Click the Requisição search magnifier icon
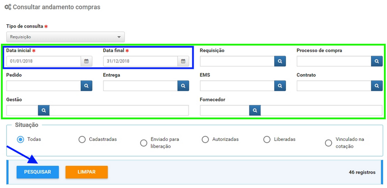Screen dimensions: 387x188 (x=280, y=61)
